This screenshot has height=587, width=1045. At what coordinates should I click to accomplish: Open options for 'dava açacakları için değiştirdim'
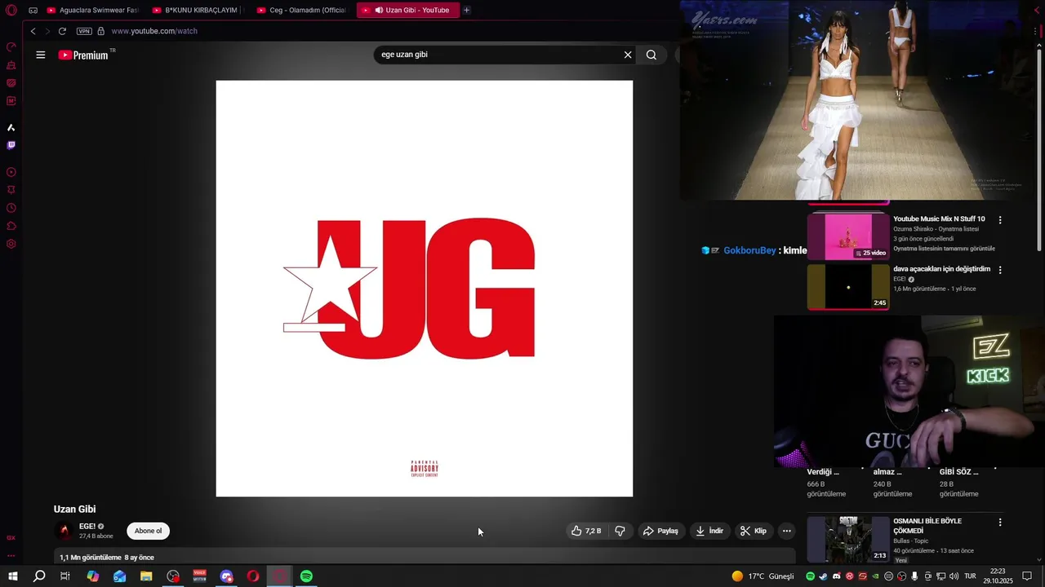click(1000, 270)
